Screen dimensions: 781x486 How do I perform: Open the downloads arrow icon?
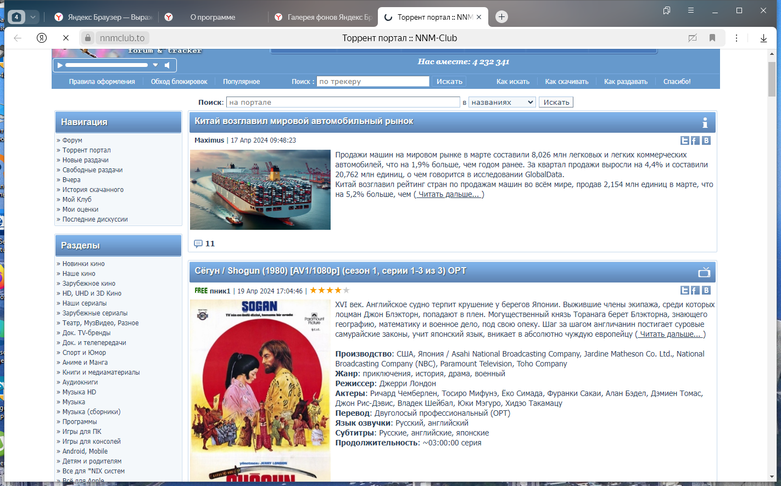(x=763, y=38)
